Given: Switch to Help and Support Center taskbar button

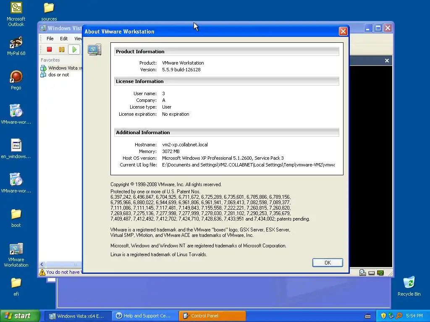Looking at the screenshot, I should pos(145,316).
